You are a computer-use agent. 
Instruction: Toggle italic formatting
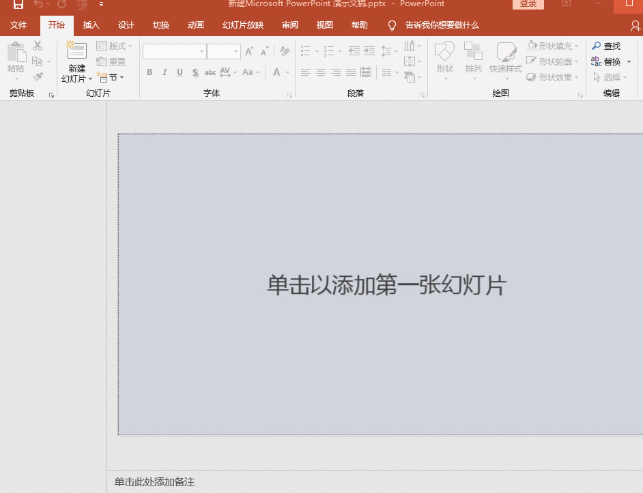coord(165,72)
